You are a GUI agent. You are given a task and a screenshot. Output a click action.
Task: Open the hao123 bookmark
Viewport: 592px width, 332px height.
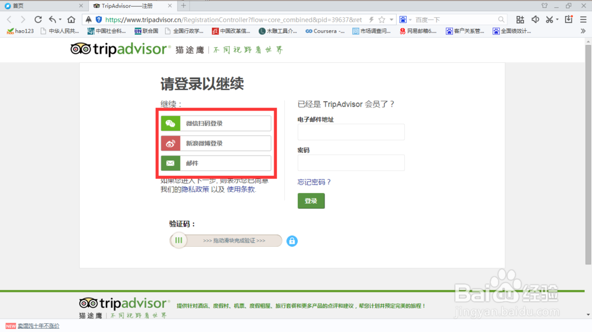click(x=20, y=31)
